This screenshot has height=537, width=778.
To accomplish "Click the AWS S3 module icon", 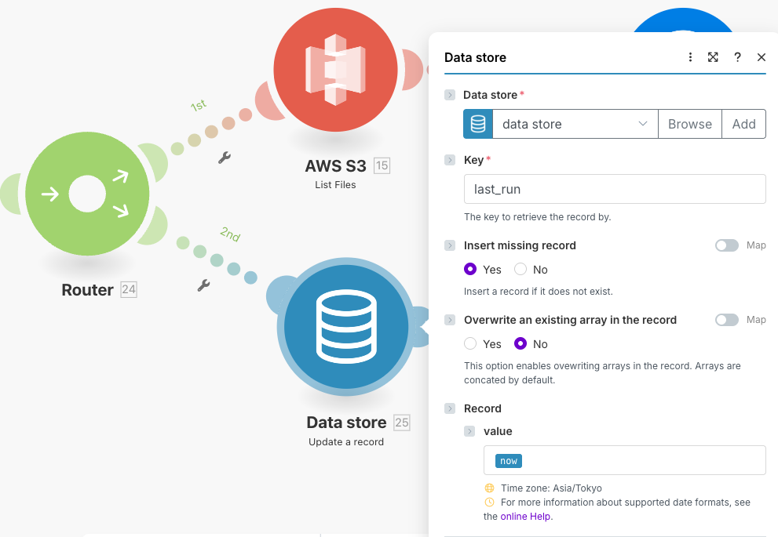I will 336,70.
